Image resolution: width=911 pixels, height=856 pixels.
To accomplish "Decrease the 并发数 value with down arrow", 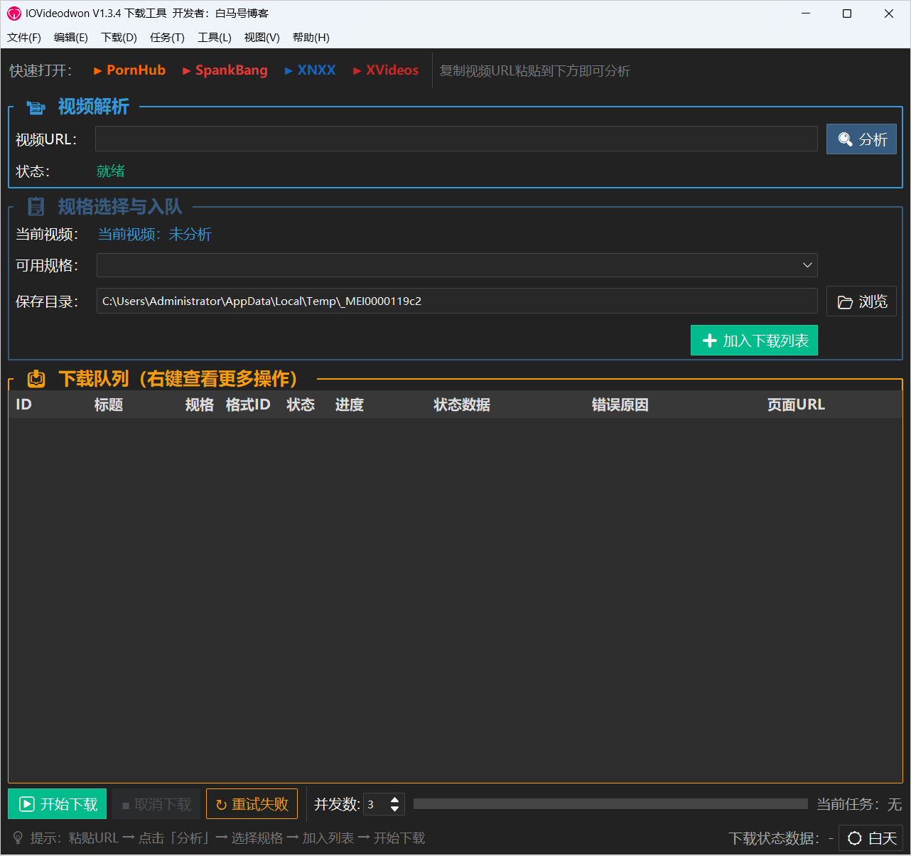I will pyautogui.click(x=395, y=809).
